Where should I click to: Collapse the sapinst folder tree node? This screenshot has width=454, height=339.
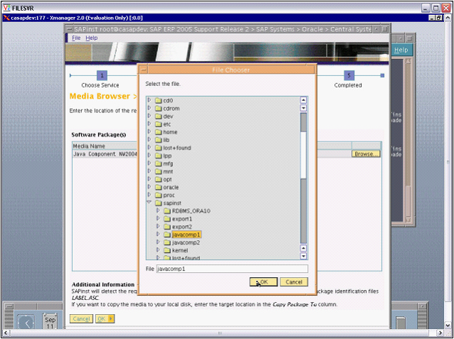click(149, 203)
